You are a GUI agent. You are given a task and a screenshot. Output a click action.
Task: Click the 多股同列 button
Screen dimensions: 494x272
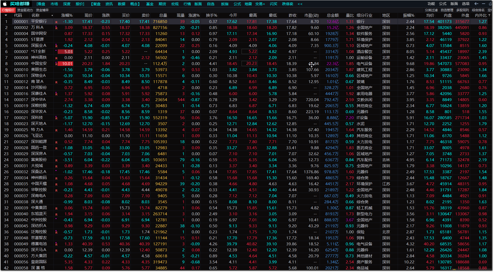pos(463,10)
